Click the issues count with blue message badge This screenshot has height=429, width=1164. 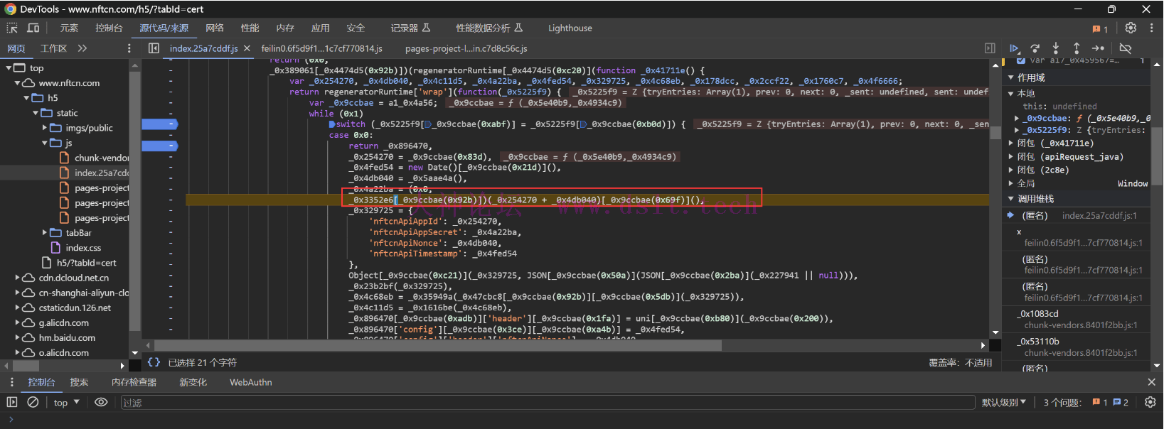[1121, 402]
